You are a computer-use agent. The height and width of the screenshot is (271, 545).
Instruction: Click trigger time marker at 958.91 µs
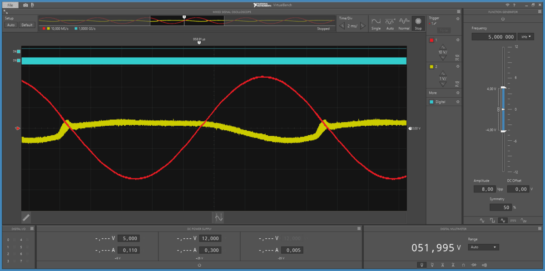pyautogui.click(x=199, y=42)
